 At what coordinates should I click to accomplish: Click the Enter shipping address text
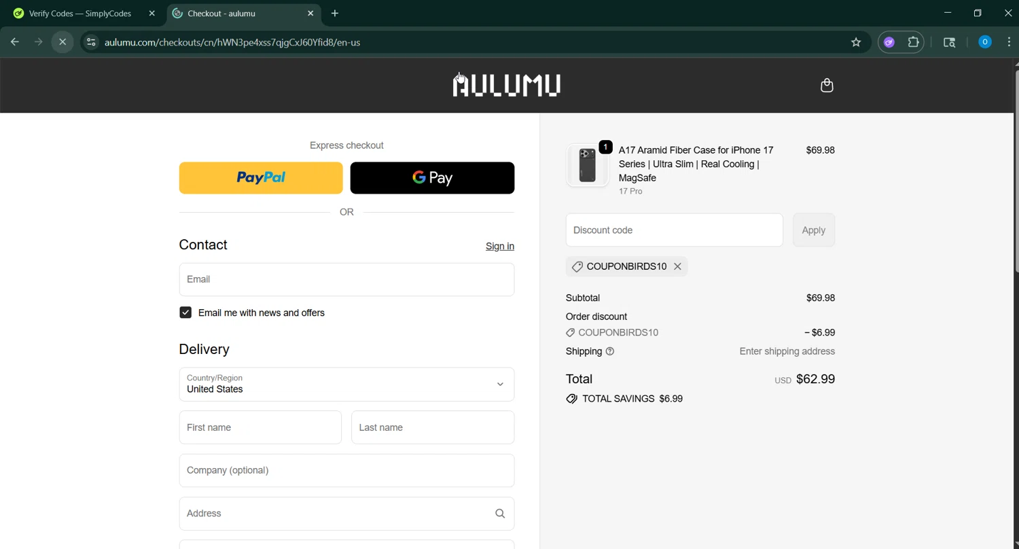click(x=787, y=351)
